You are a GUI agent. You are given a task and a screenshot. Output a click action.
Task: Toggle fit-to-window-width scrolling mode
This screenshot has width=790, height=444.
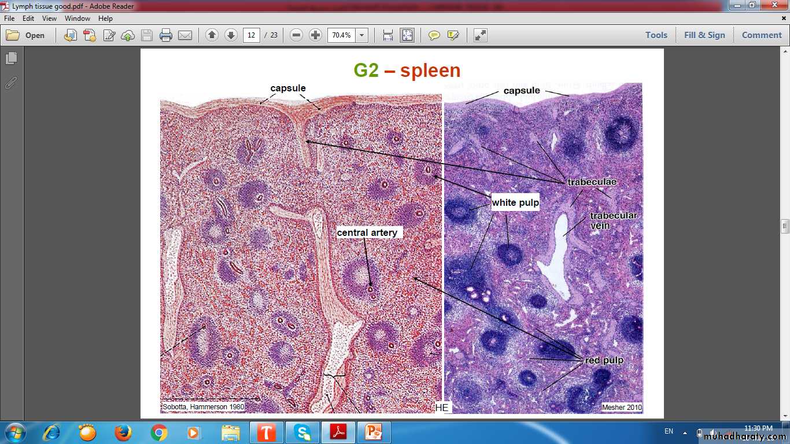(x=387, y=35)
